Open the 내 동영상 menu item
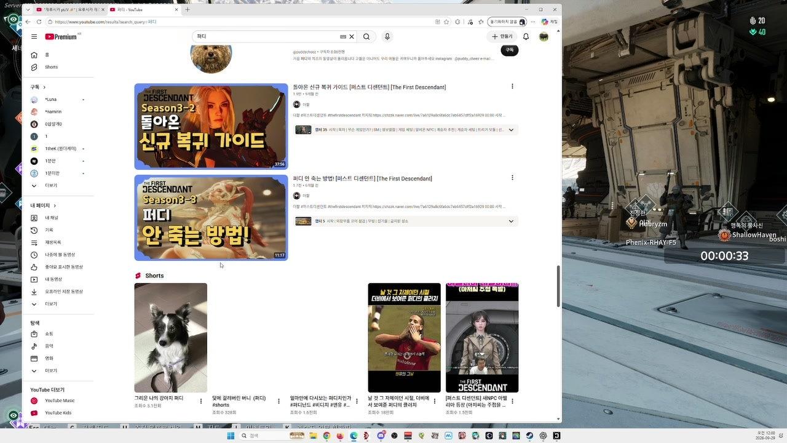 click(x=58, y=279)
